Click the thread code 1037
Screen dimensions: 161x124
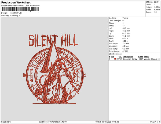(x=141, y=59)
